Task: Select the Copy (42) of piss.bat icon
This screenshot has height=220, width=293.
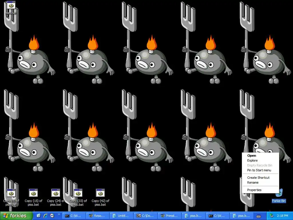Action: point(100,197)
